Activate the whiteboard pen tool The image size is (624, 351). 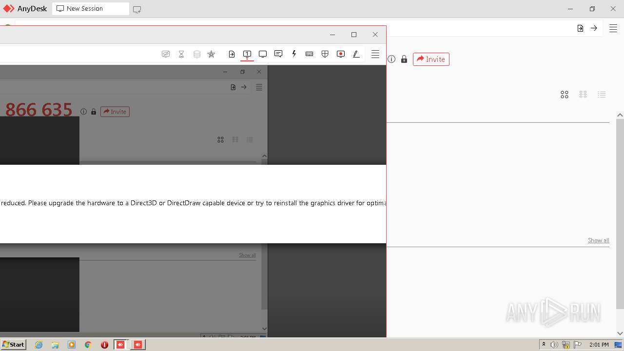coord(356,54)
